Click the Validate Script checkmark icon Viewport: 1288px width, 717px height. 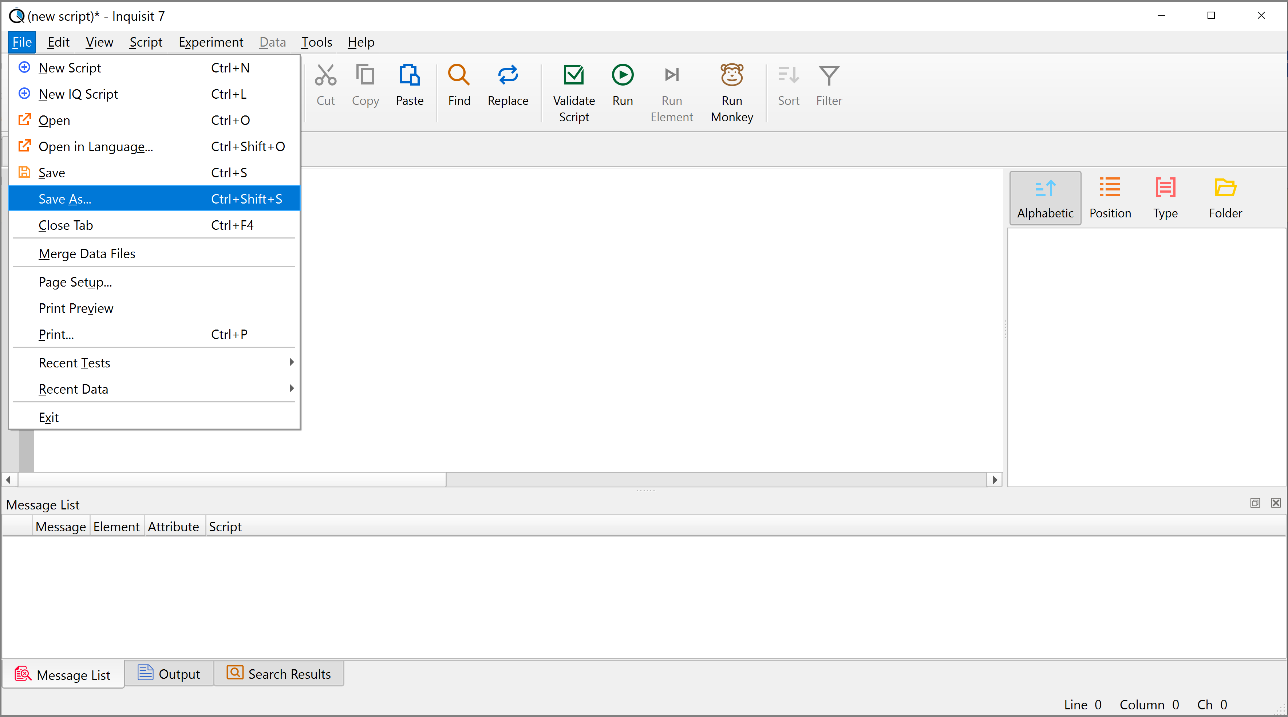click(573, 75)
